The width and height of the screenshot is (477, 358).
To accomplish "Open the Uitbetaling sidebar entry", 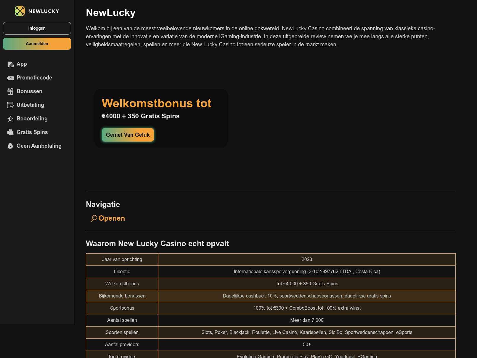I will click(x=30, y=105).
